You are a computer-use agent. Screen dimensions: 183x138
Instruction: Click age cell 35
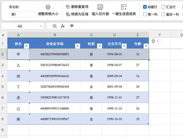coord(138,119)
